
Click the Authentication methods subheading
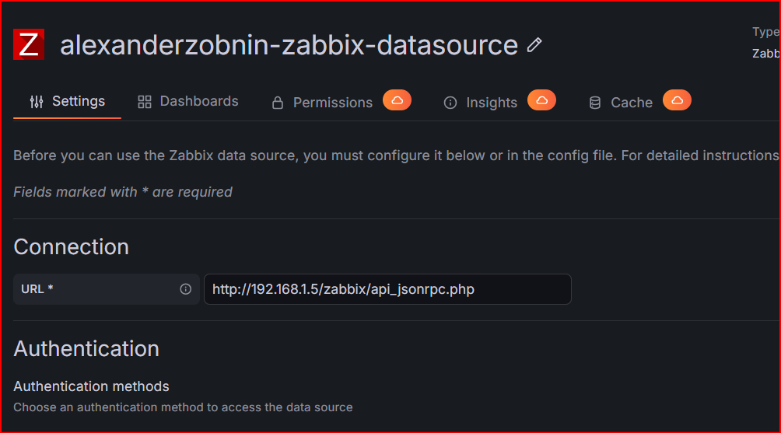click(x=91, y=386)
